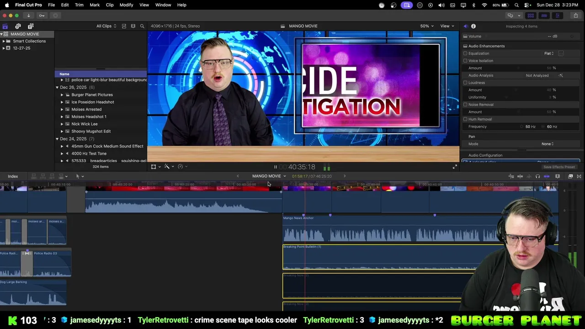Viewport: 585px width, 329px height.
Task: Expand the 12-27-25 event
Action: coord(4,48)
